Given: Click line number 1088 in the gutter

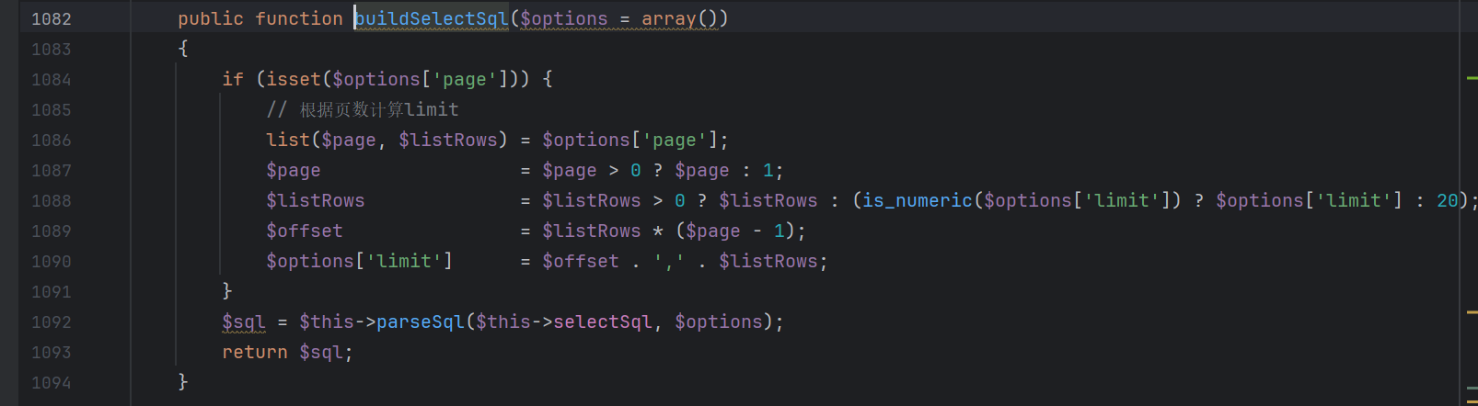Looking at the screenshot, I should tap(51, 200).
